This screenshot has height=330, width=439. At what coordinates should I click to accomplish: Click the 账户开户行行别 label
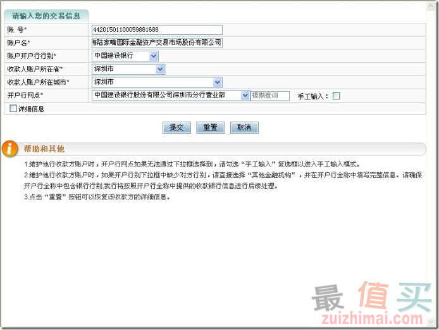click(x=32, y=56)
